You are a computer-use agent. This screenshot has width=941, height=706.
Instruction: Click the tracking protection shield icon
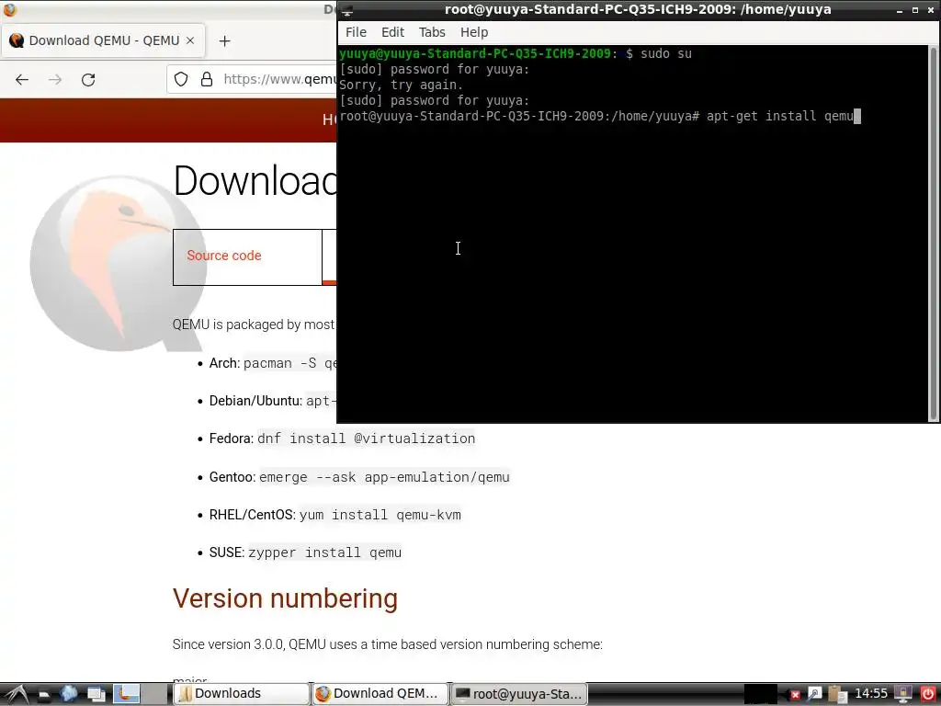(x=181, y=79)
